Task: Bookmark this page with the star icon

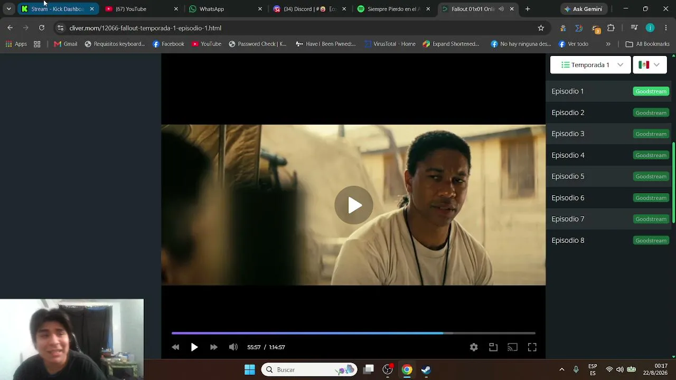Action: (541, 28)
